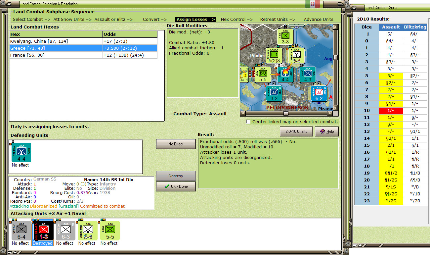Click the Italian flag icon in title bar
Screen dimensions: 430x255
313,4
